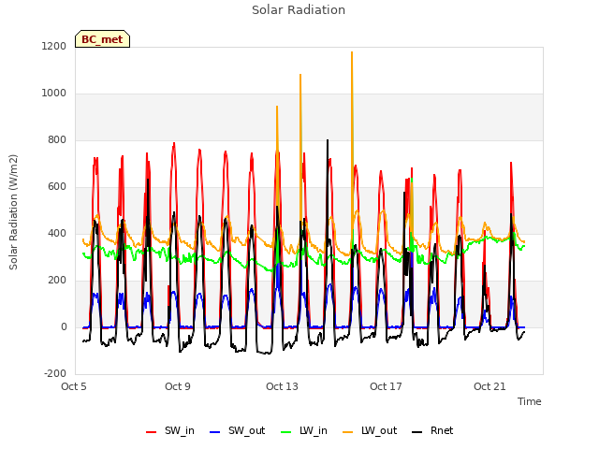Image resolution: width=599 pixels, height=449 pixels.
Task: Click the Oct 5 x-axis tick label
Action: 74,386
